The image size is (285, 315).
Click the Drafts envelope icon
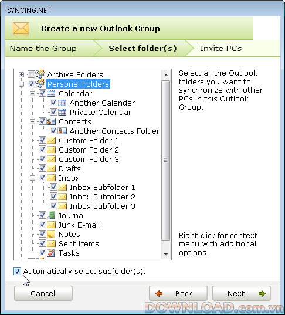pos(51,168)
